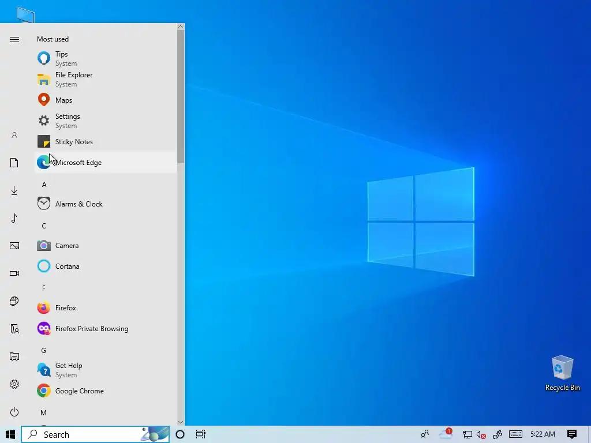Launch the Camera app
This screenshot has width=591, height=443.
tap(106, 245)
